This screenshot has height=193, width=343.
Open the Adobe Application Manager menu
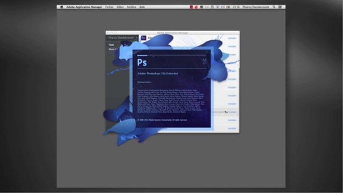click(84, 7)
